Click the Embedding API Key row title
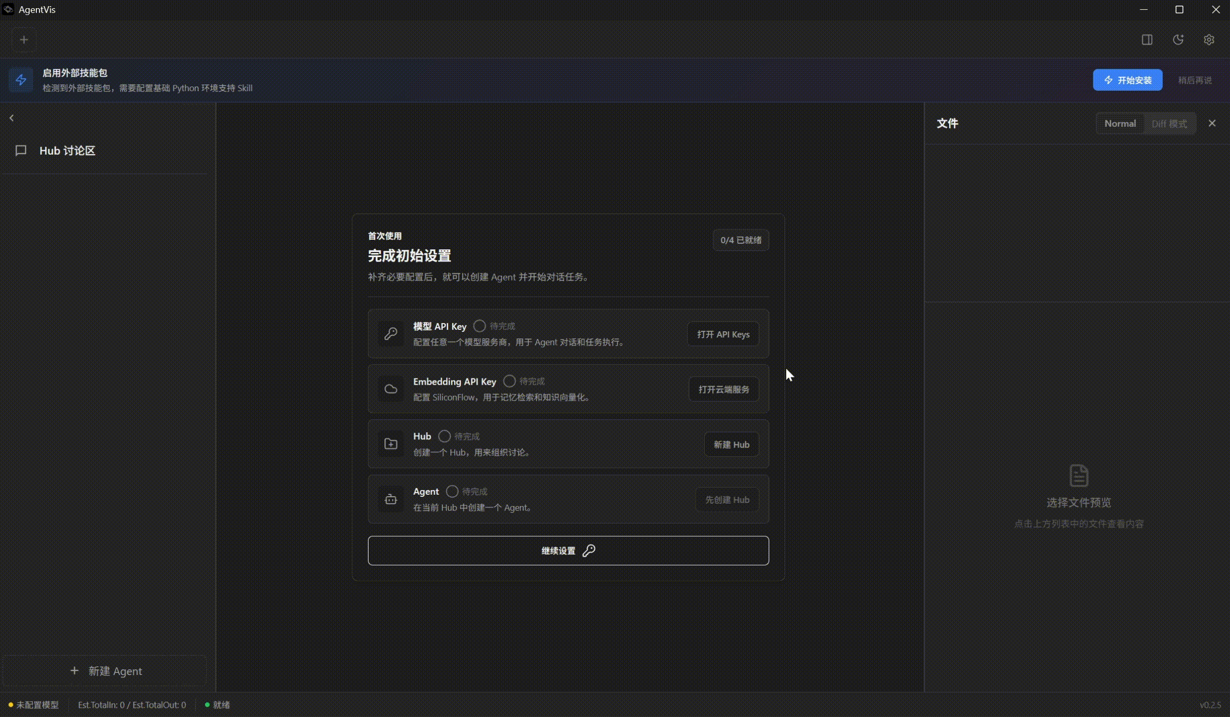1230x717 pixels. 455,382
